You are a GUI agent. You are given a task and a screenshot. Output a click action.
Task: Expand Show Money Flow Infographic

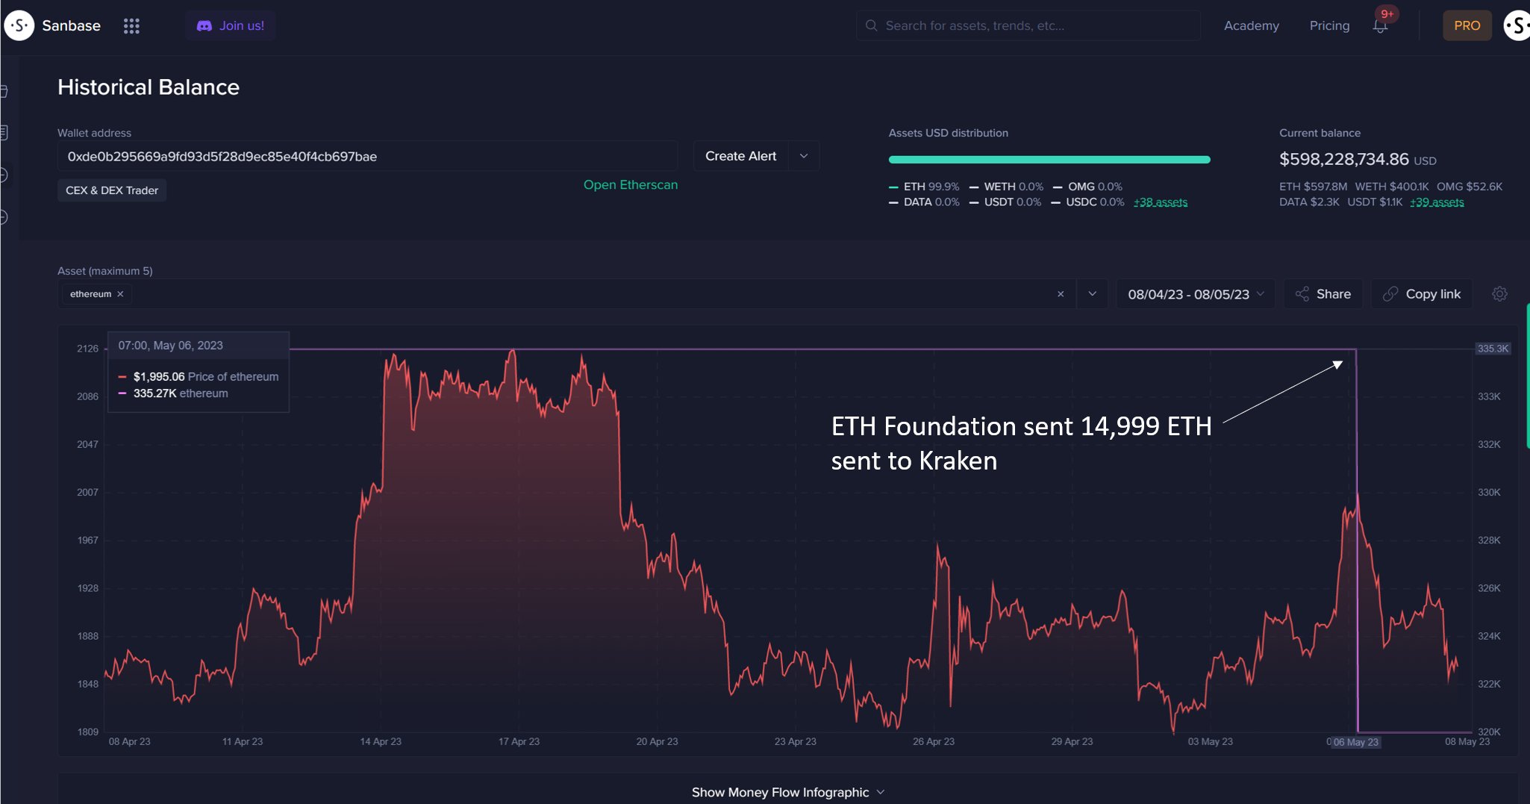pyautogui.click(x=788, y=792)
